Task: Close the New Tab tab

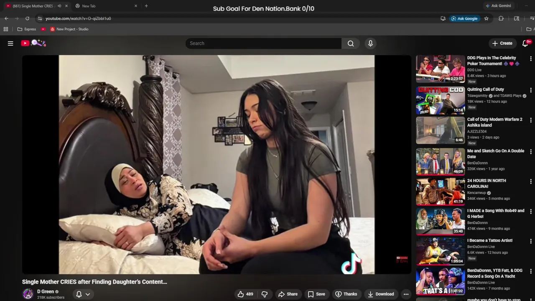Action: coord(135,6)
